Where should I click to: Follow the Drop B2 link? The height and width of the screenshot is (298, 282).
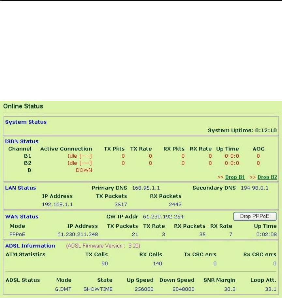click(267, 177)
